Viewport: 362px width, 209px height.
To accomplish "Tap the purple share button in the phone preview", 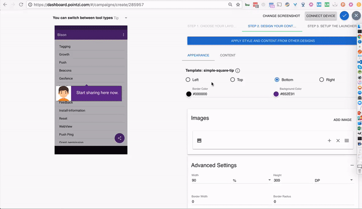I will [x=119, y=138].
